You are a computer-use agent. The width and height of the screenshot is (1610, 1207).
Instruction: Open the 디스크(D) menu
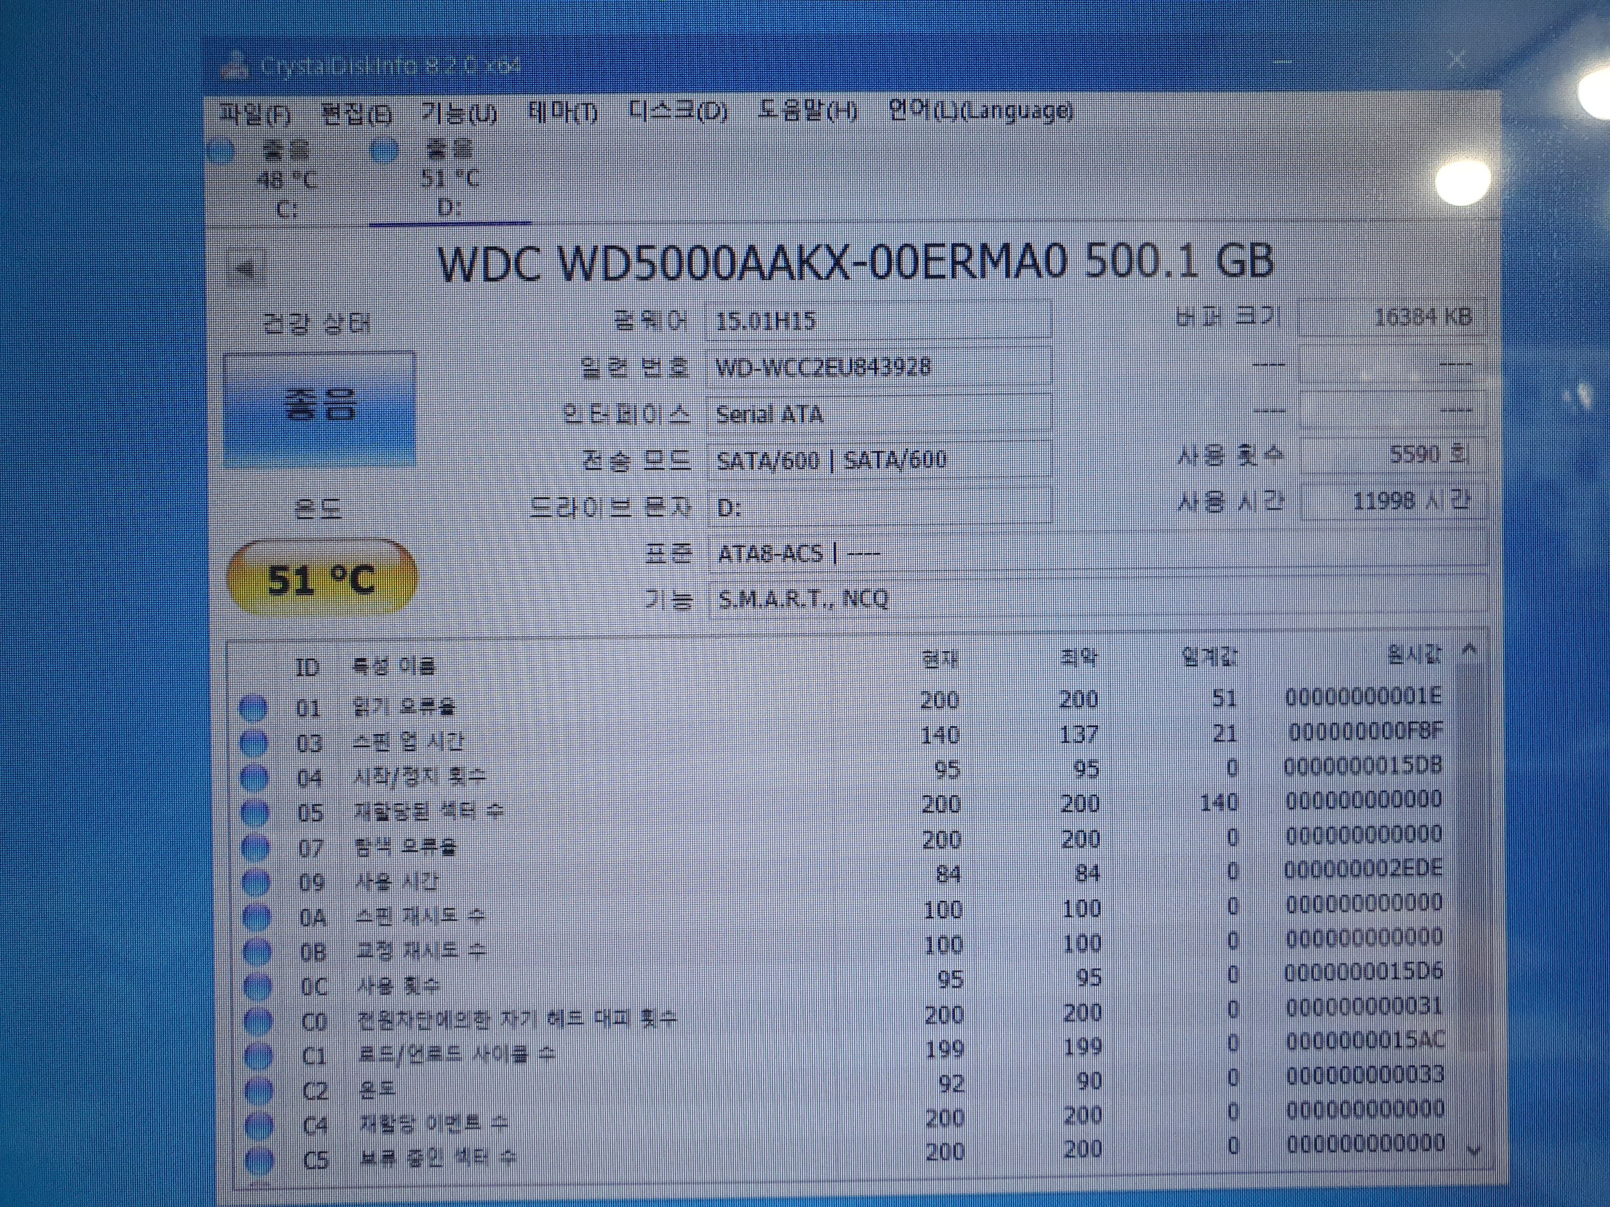point(678,111)
